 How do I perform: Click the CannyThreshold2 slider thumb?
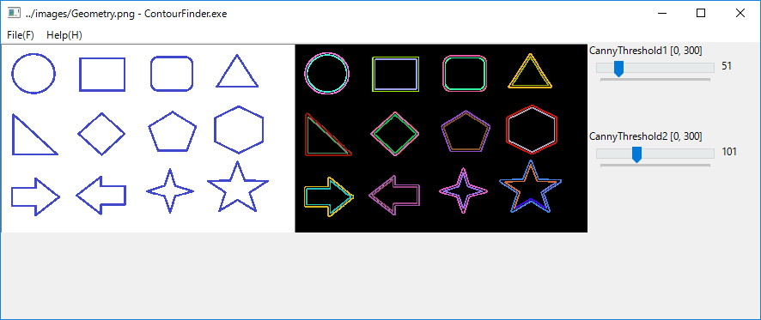point(636,154)
